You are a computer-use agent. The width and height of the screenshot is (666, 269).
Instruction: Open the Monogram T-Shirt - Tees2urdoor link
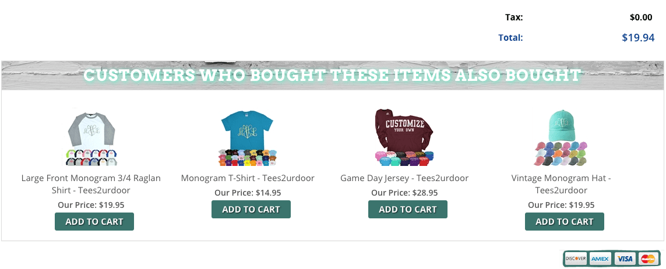point(248,178)
